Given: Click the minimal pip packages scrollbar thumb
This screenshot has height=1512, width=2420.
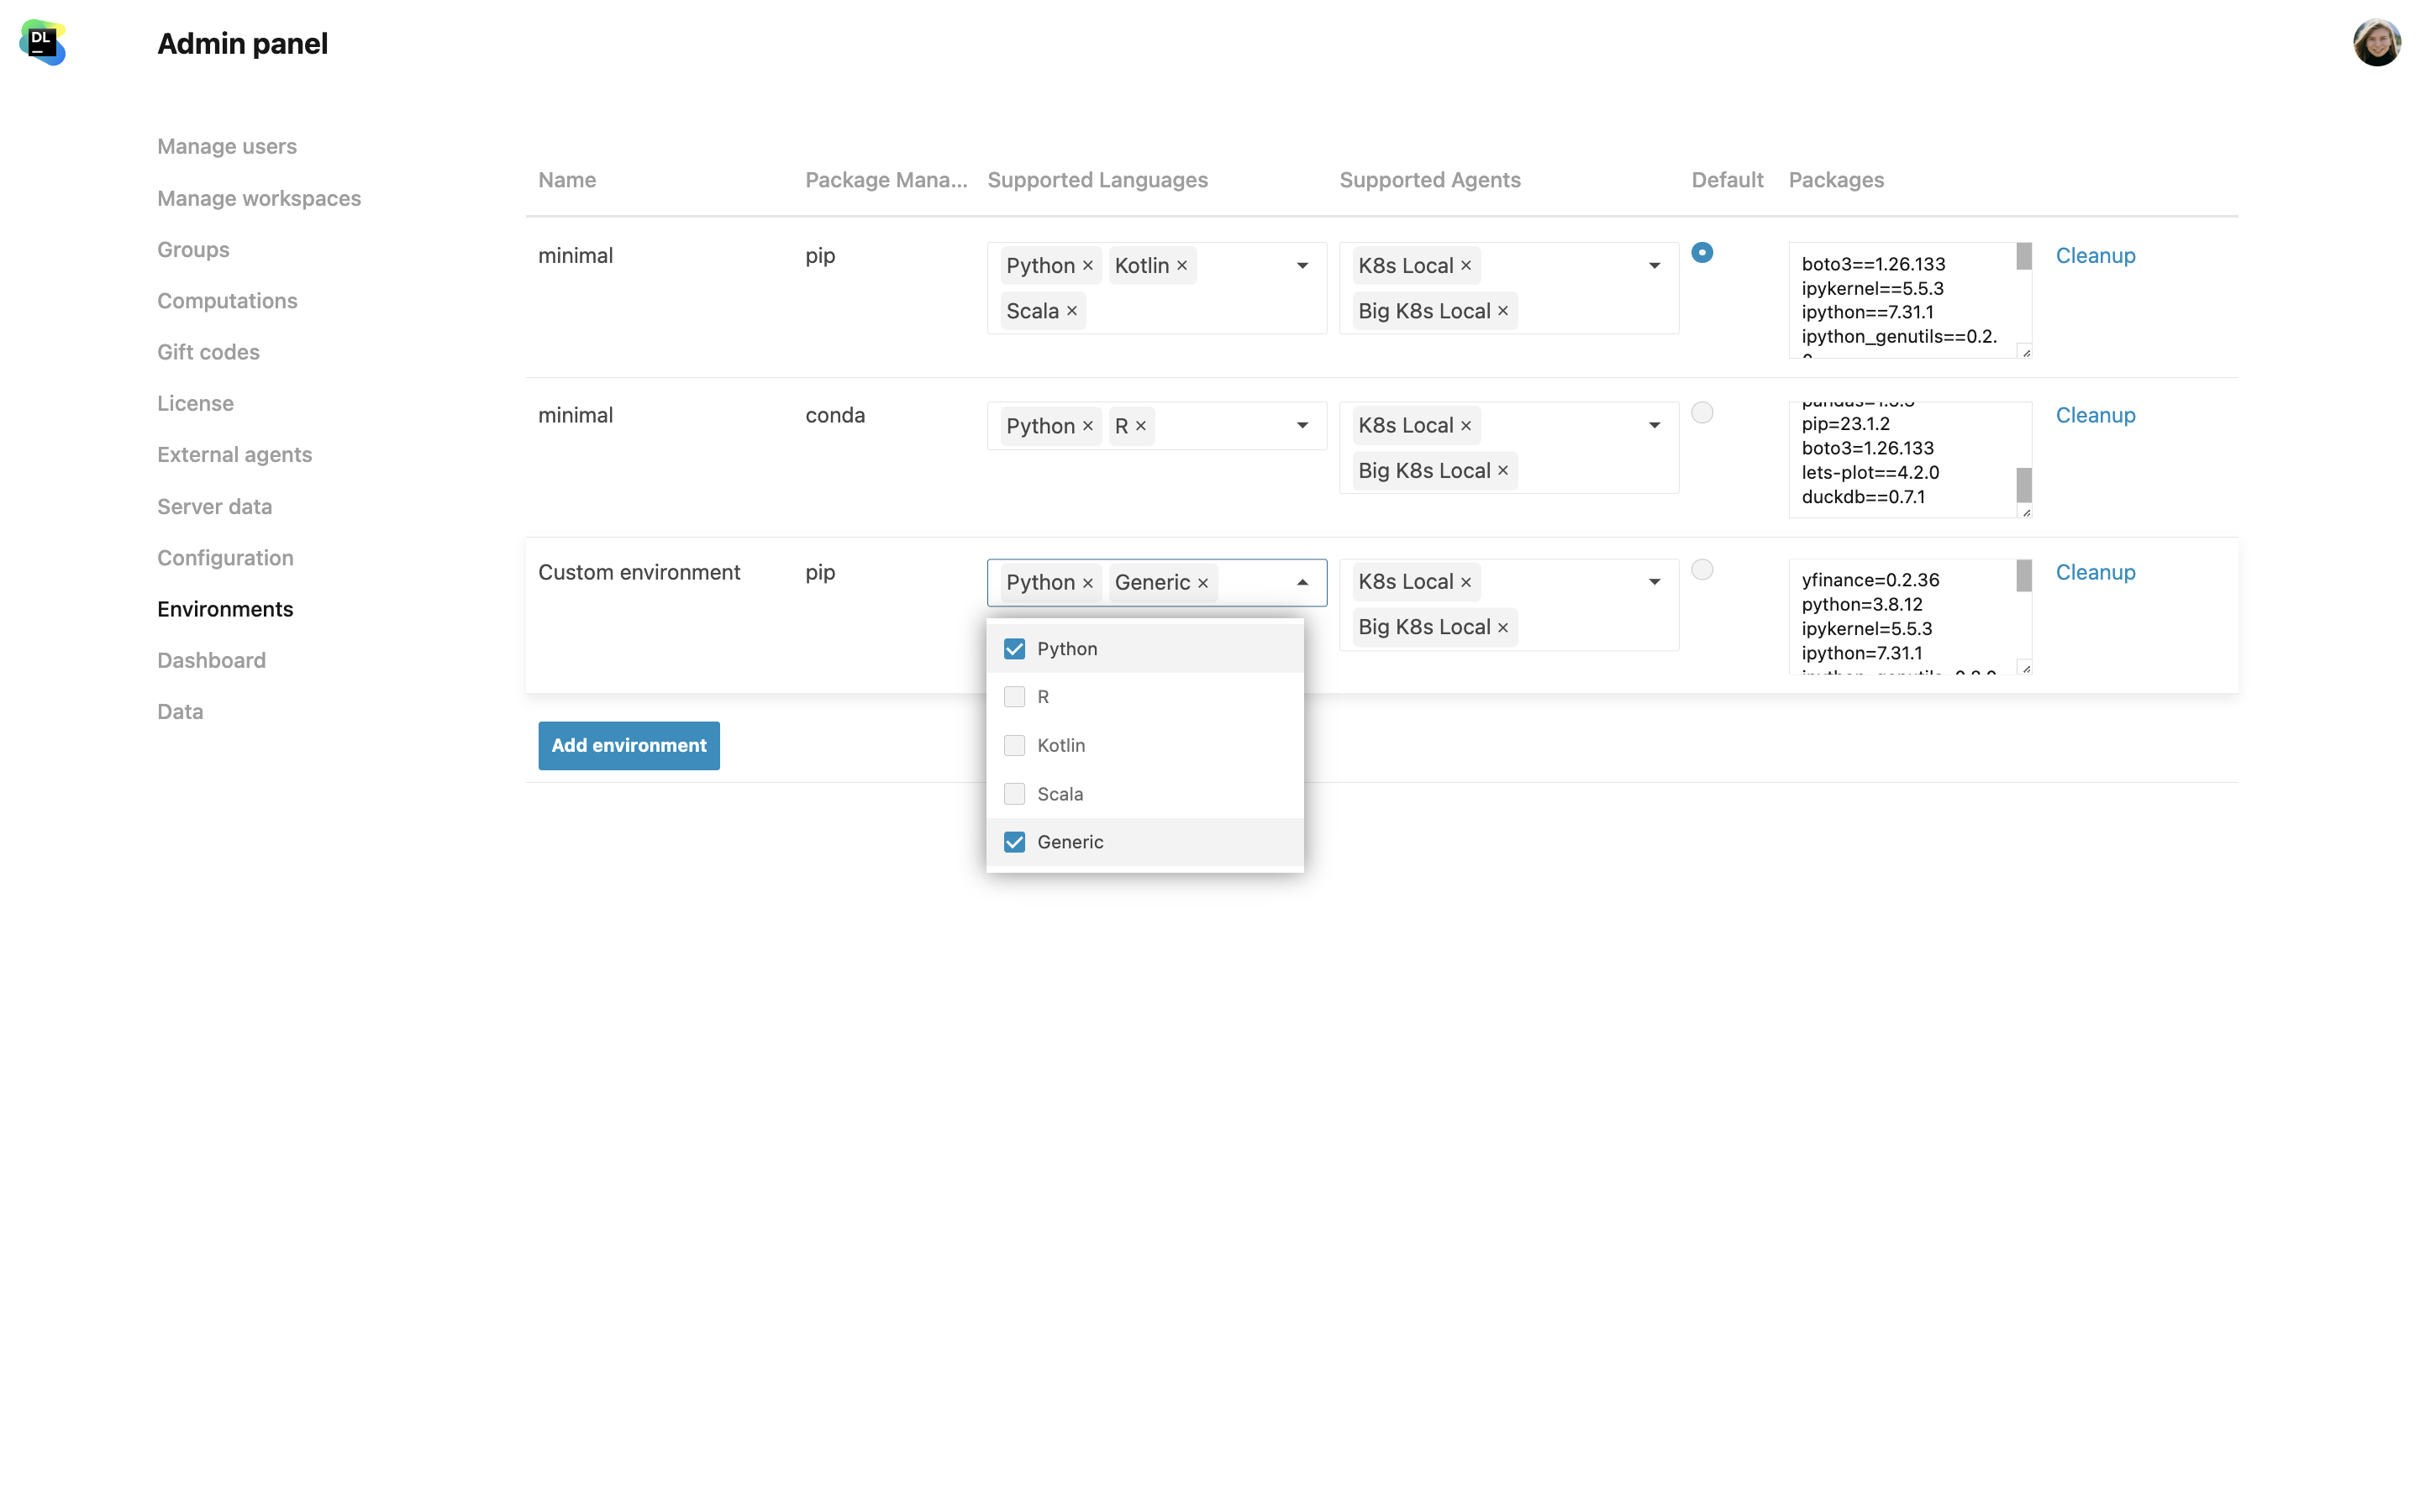Looking at the screenshot, I should coord(2023,257).
